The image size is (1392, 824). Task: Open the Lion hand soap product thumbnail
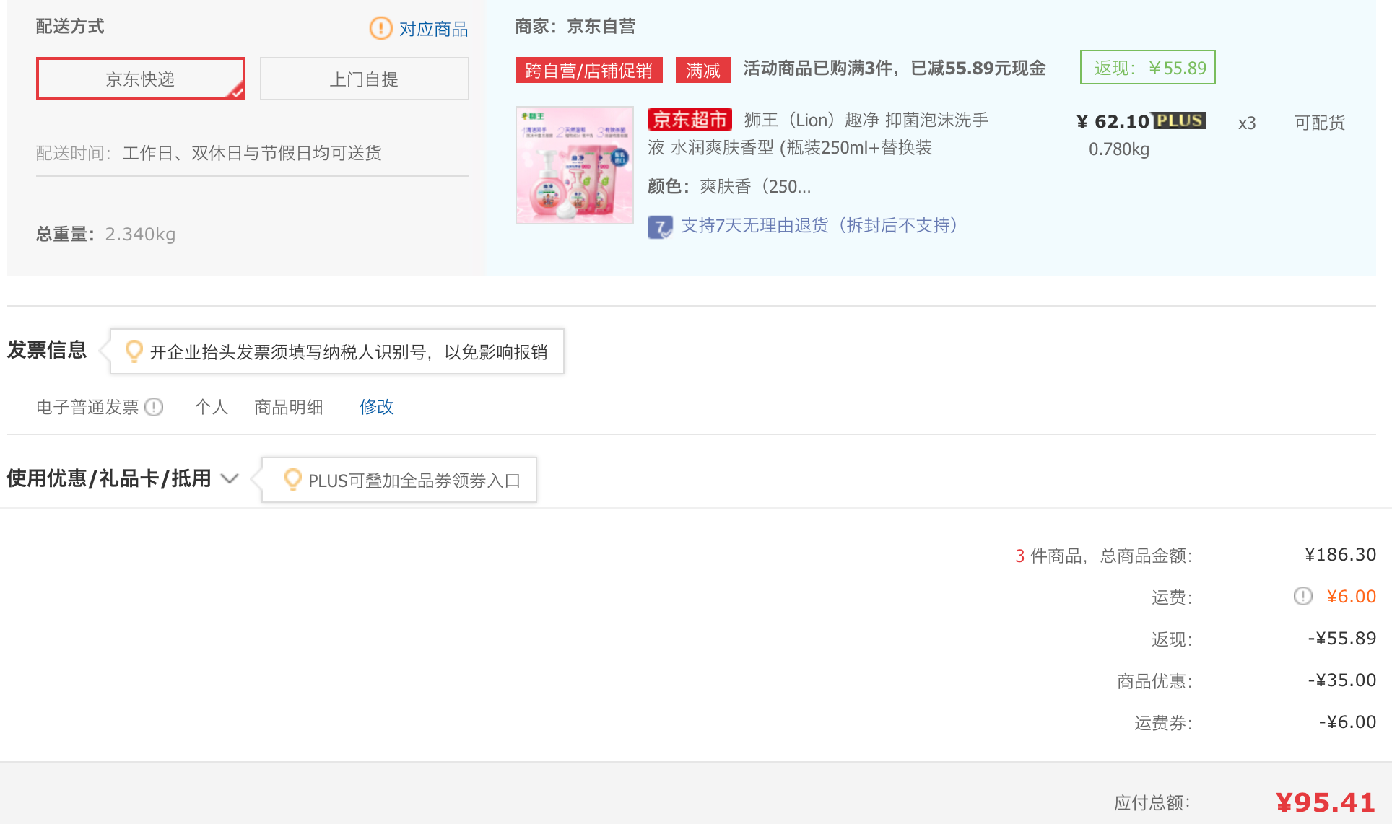pyautogui.click(x=575, y=165)
